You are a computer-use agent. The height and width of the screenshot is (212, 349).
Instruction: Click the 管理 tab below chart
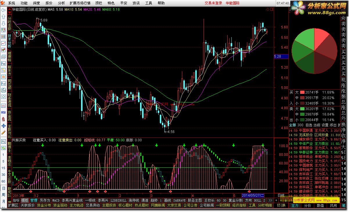point(34,200)
